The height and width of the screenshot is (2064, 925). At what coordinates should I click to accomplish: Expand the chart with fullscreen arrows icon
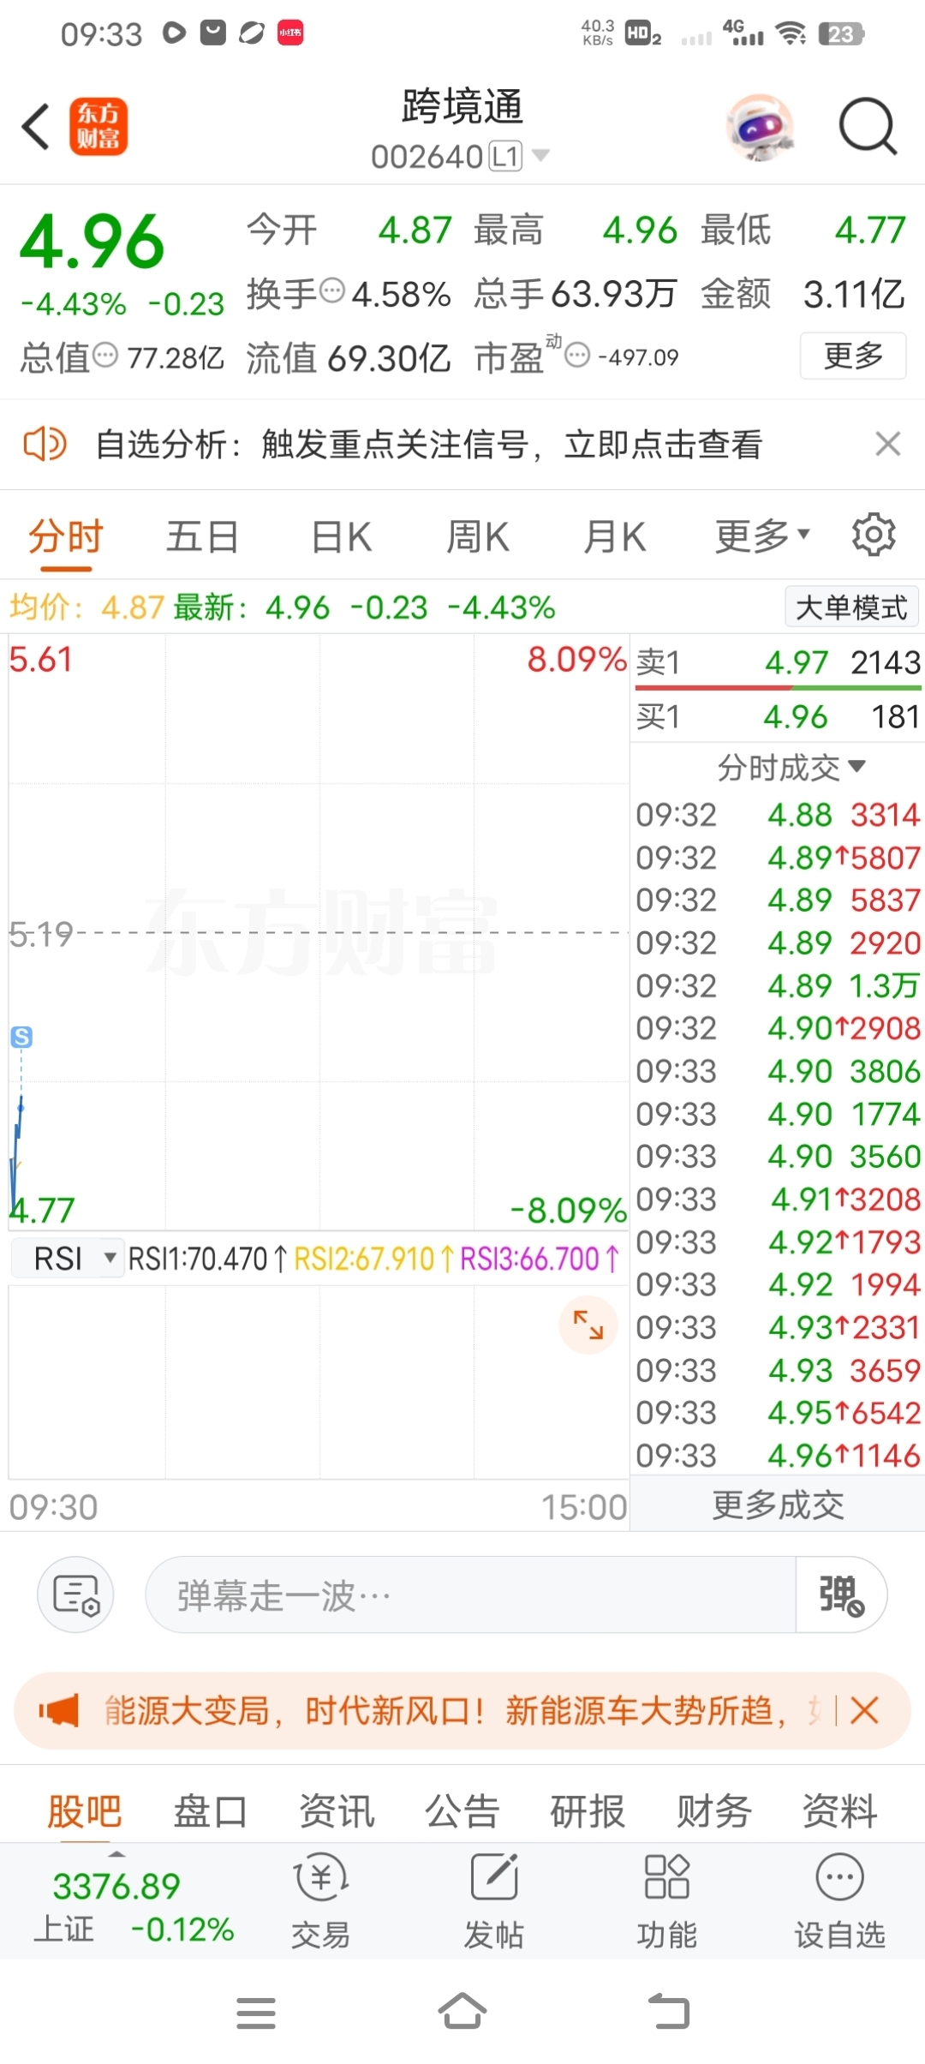pos(588,1325)
